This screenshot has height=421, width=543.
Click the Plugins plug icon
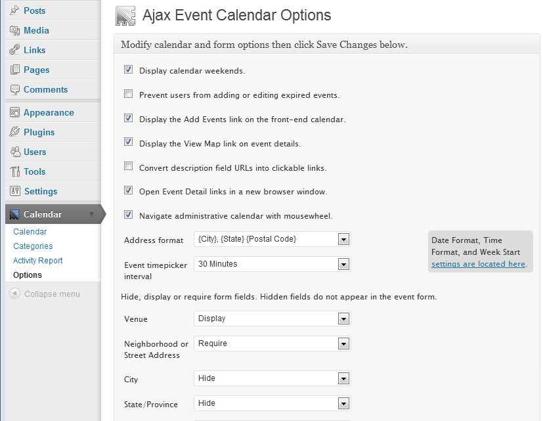click(14, 132)
